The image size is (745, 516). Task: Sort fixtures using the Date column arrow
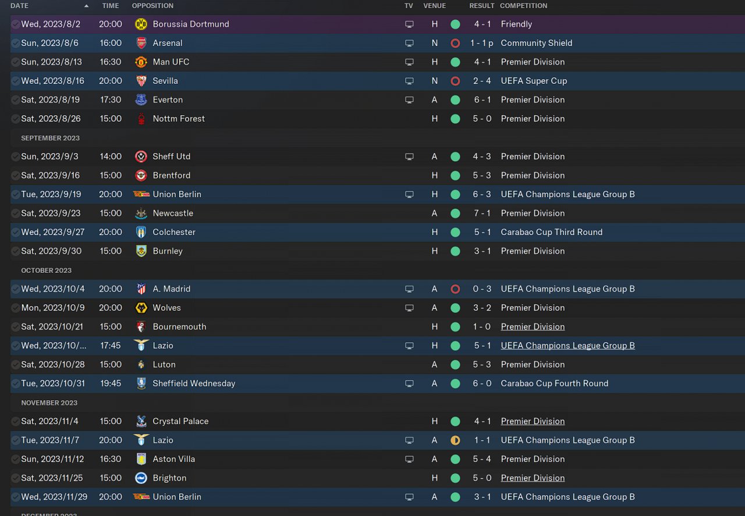point(87,6)
